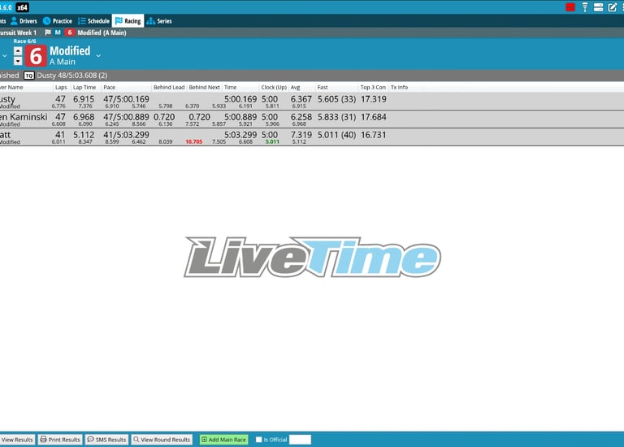The width and height of the screenshot is (624, 447).
Task: Click fast lap value 5.833 (31)
Action: click(x=336, y=117)
